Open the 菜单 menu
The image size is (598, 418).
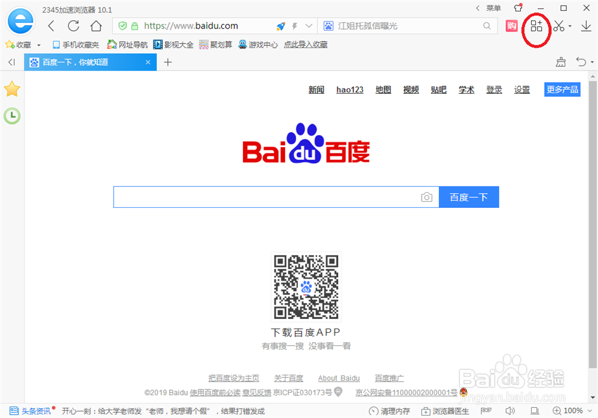pos(493,8)
